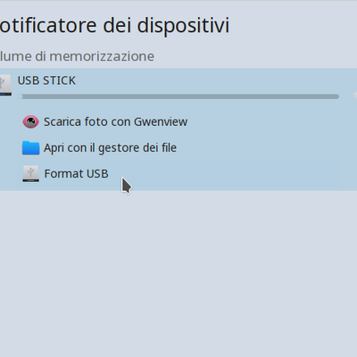
Task: Click the Notificatore dei dispositivi title
Action: click(114, 26)
